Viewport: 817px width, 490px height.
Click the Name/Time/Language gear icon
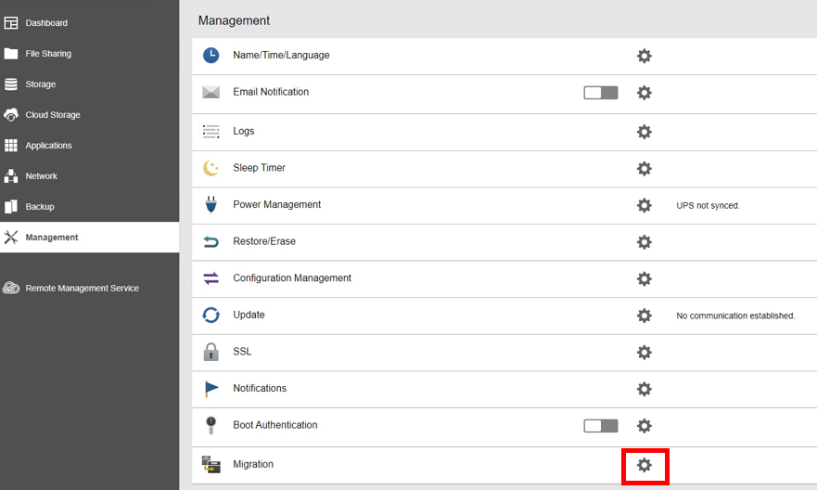(645, 56)
